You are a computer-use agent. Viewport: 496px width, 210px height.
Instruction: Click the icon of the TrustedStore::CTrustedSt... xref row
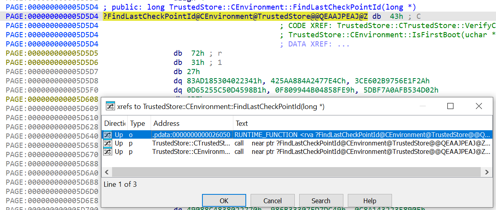pos(108,143)
